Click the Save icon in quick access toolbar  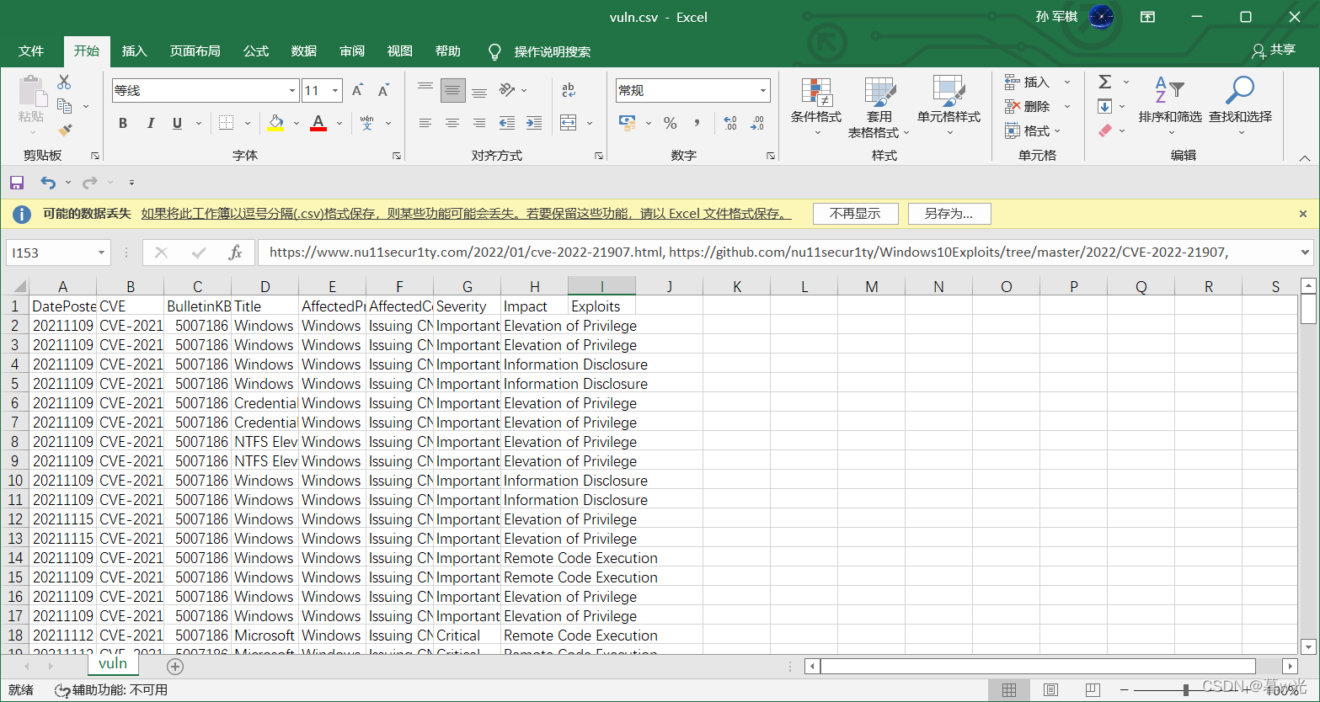tap(17, 183)
